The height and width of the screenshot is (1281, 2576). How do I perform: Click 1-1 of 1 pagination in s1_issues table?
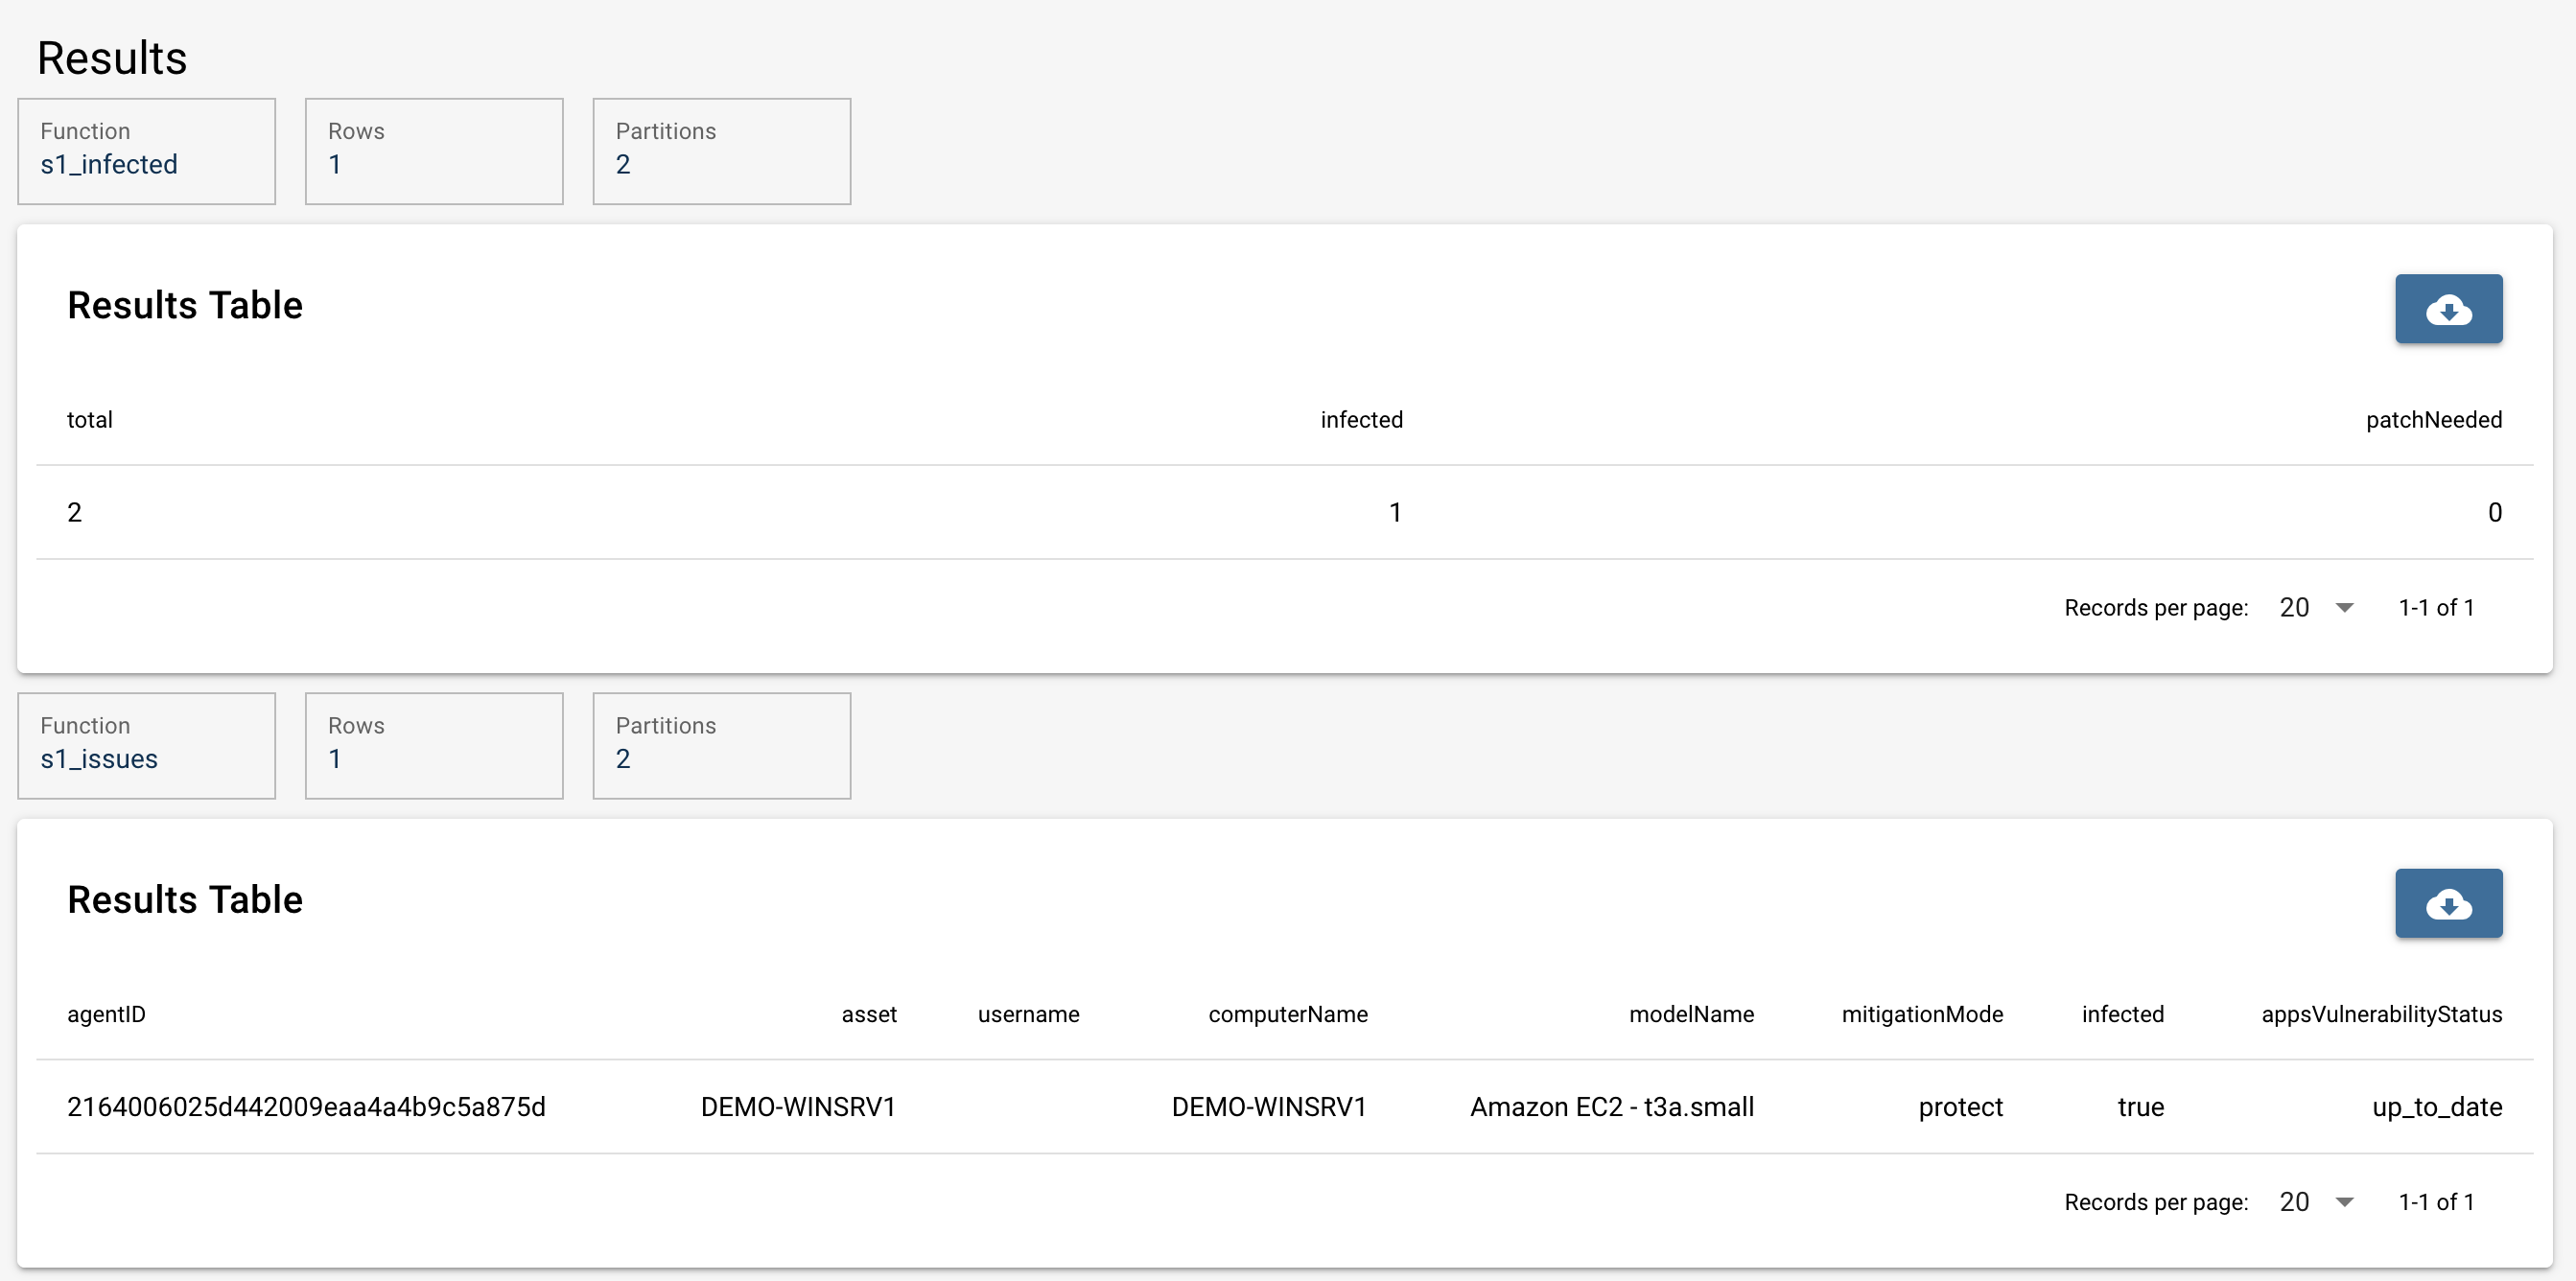[x=2436, y=1202]
